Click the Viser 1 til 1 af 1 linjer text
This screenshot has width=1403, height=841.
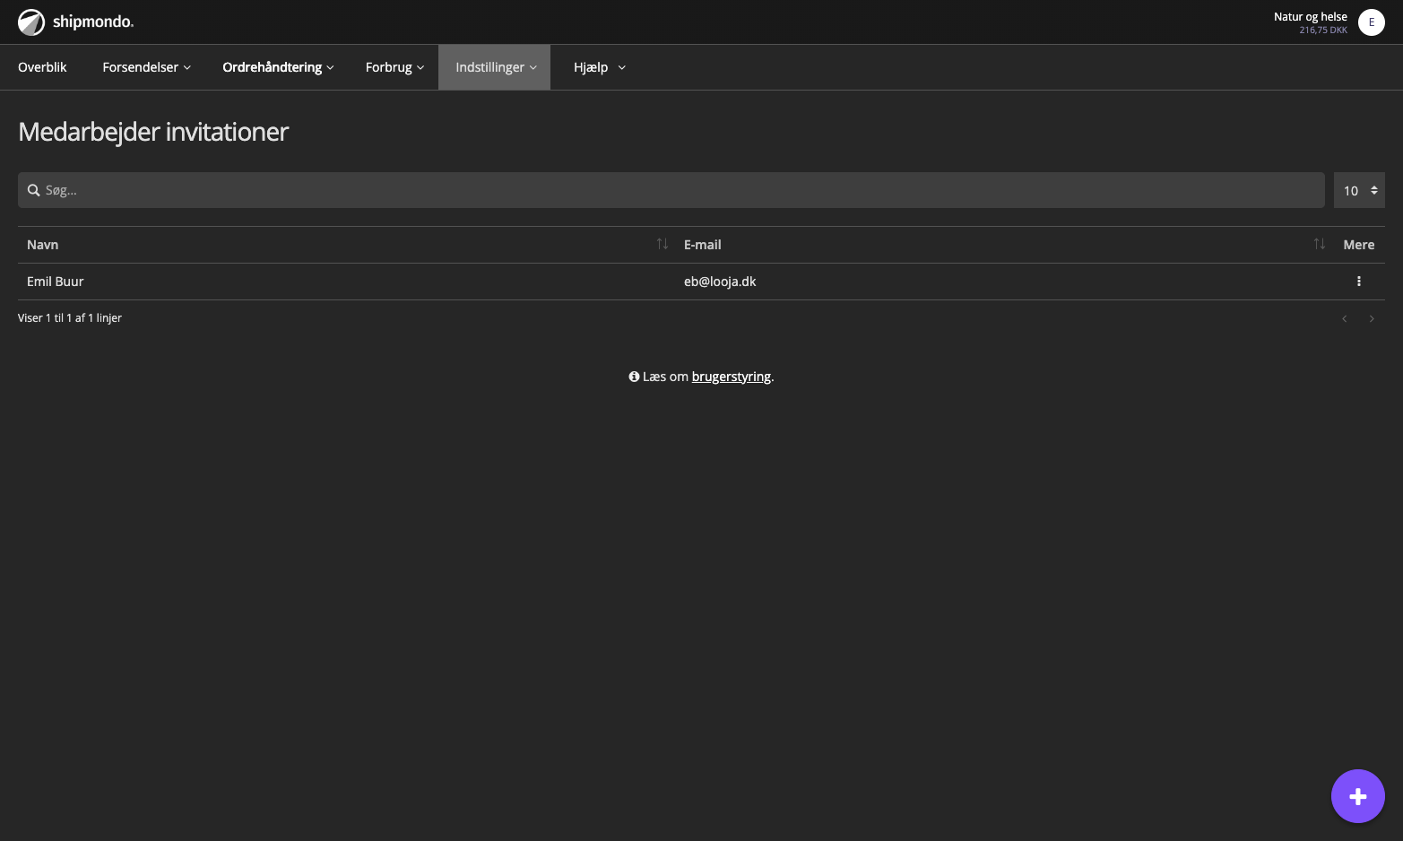tap(70, 318)
